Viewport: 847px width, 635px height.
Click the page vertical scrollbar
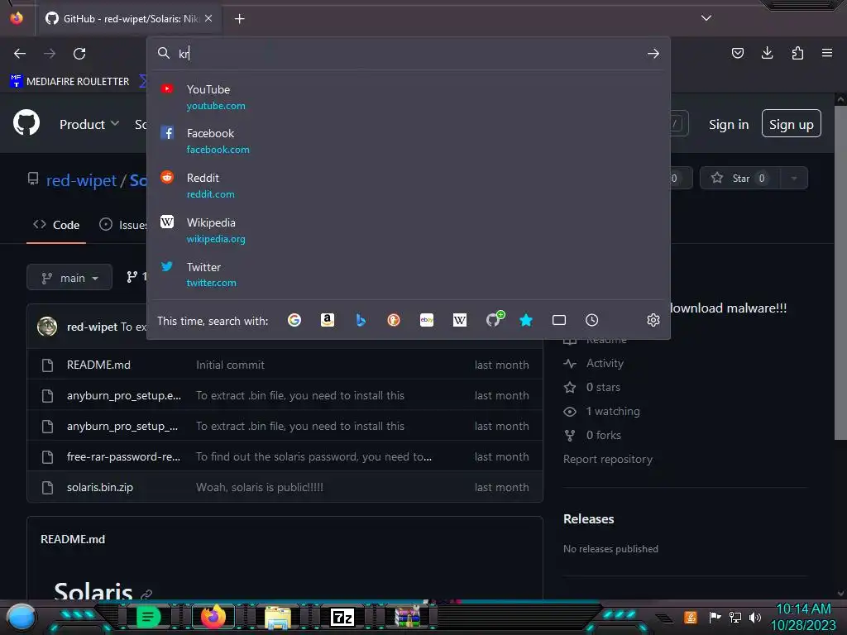click(840, 273)
